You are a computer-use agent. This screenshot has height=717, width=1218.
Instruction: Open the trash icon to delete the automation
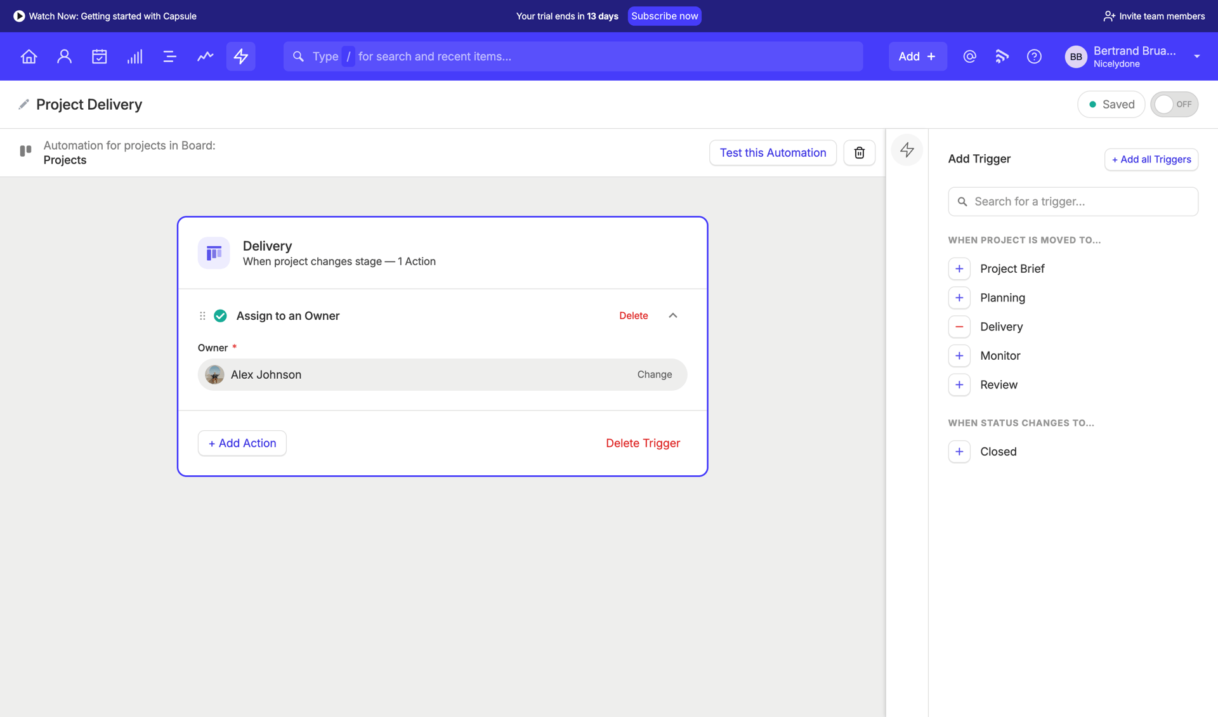pos(859,152)
